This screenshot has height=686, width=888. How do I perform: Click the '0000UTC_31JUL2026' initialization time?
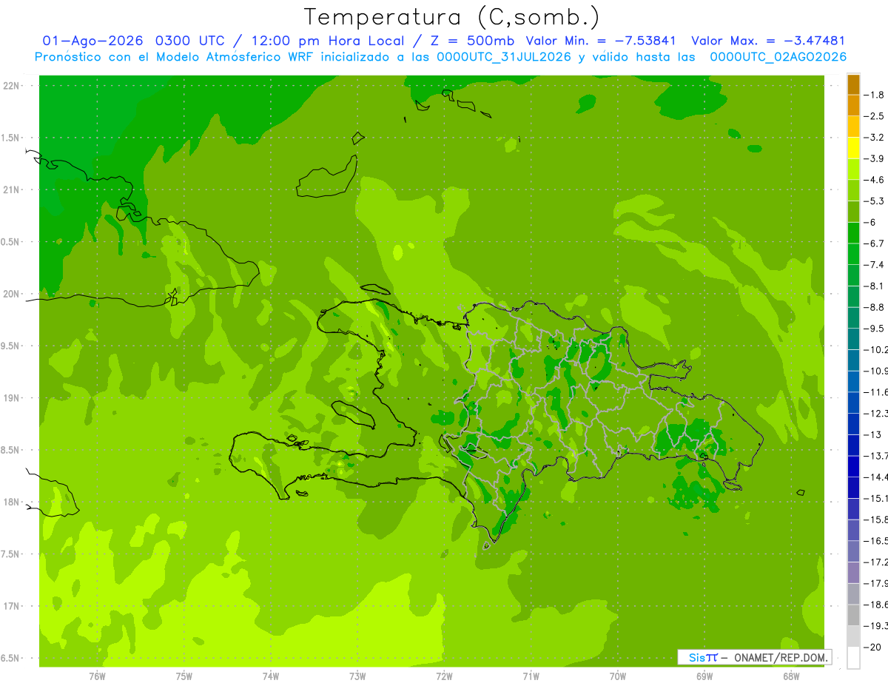504,57
